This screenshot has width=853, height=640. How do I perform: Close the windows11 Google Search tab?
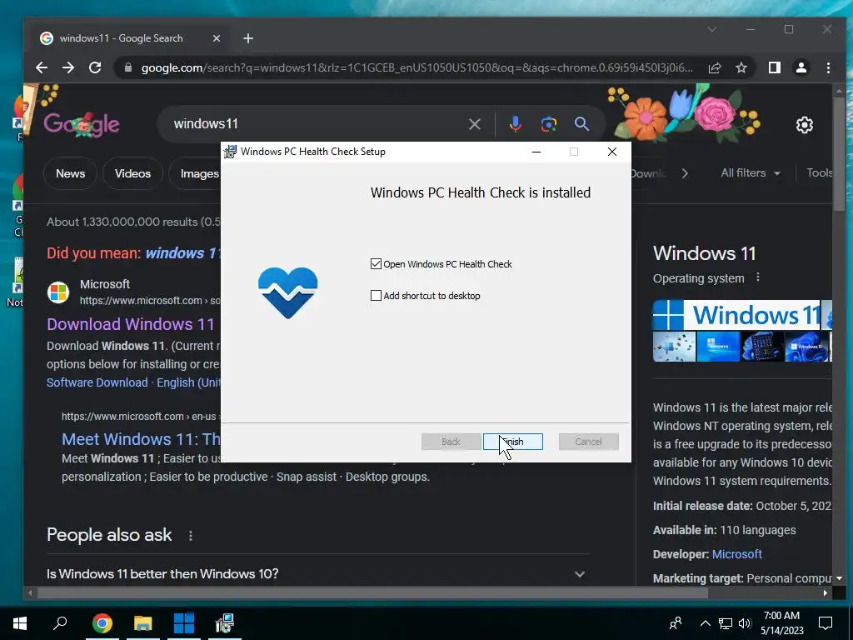[216, 38]
